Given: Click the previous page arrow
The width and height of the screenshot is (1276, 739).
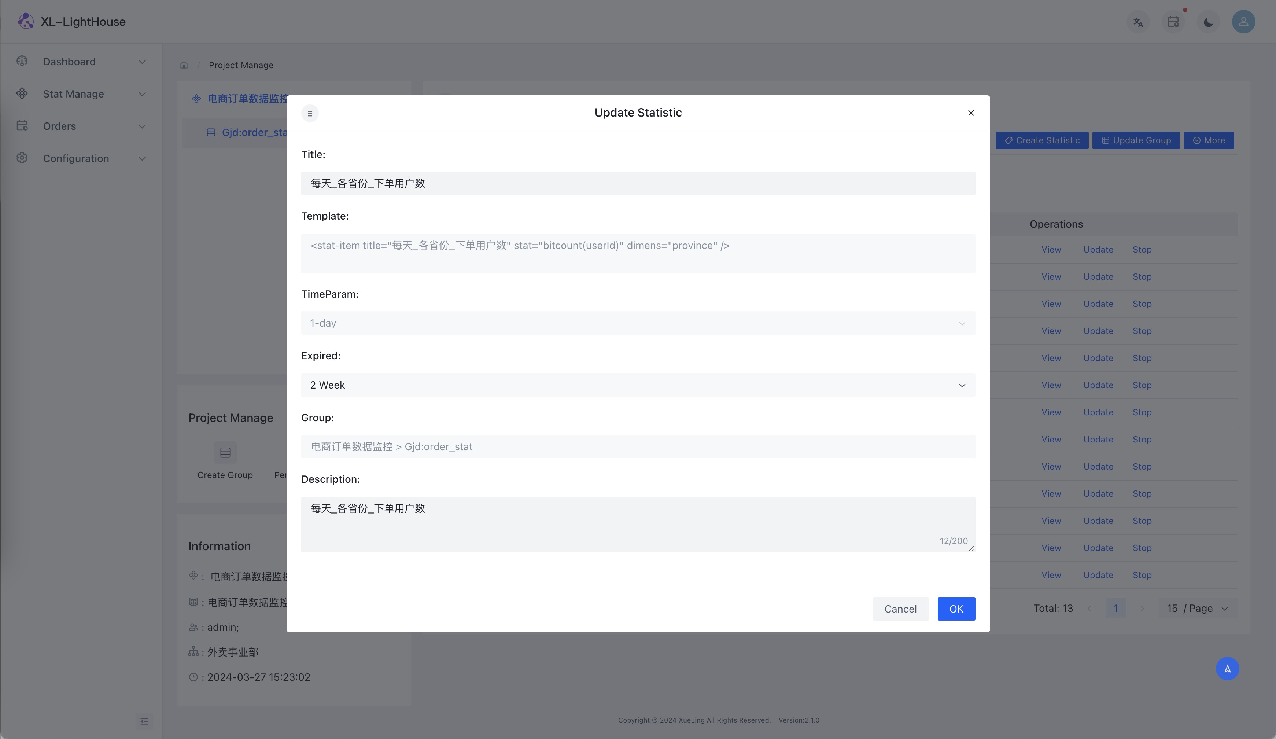Looking at the screenshot, I should pos(1089,609).
